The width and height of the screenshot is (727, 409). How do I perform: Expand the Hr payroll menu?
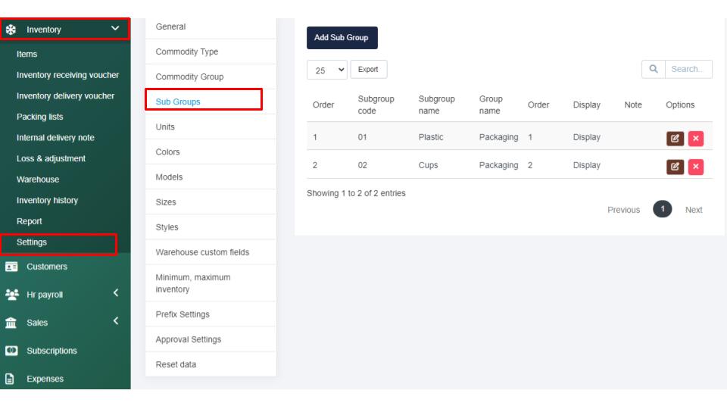[115, 295]
